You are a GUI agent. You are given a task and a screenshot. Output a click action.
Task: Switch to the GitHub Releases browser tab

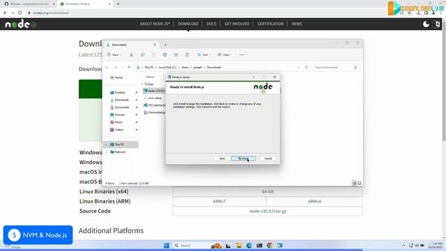pos(29,4)
